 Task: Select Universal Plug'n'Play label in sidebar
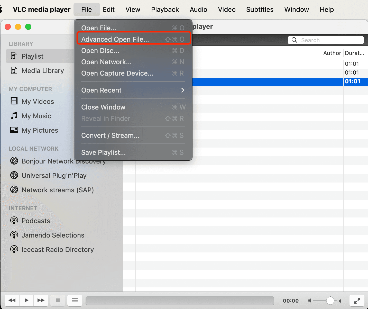[54, 176]
